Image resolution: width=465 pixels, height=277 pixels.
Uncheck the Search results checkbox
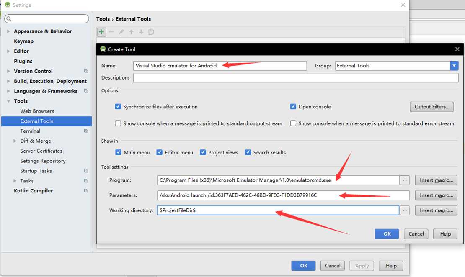[248, 152]
